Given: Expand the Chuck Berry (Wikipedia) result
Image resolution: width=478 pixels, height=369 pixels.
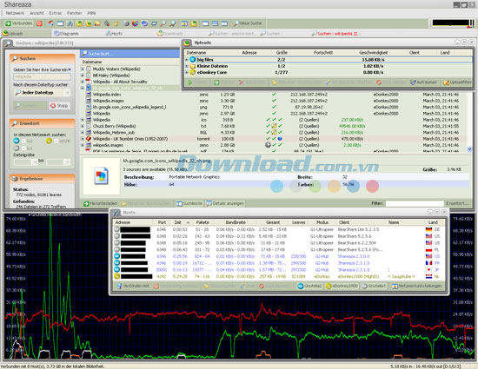Looking at the screenshot, I should [x=83, y=126].
